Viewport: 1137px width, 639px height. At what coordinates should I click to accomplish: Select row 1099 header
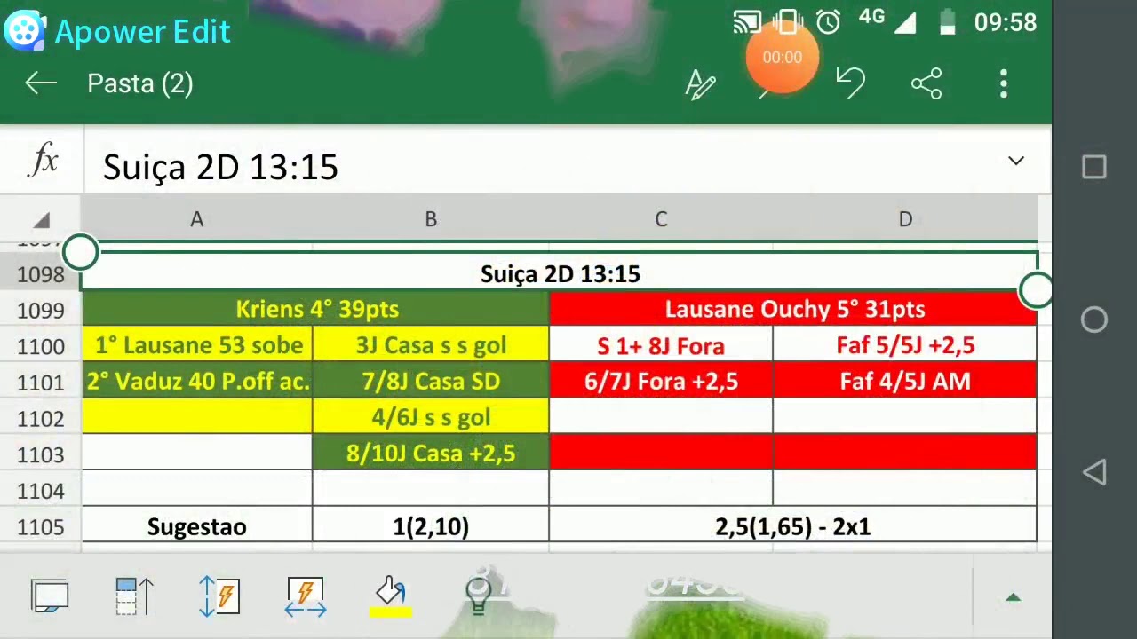[x=41, y=311]
